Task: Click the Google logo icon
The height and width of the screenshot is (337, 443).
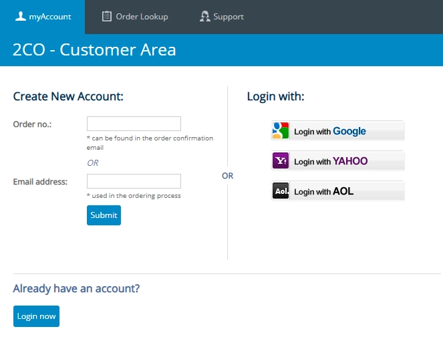Action: point(280,130)
